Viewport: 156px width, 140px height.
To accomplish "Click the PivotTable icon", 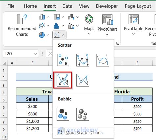I will pos(134,19).
